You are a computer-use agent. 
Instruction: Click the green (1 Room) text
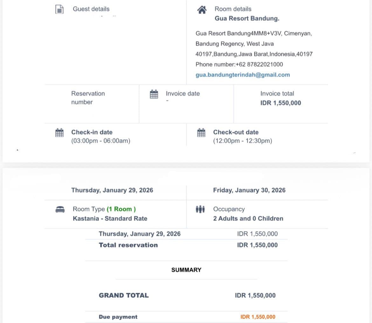point(121,209)
